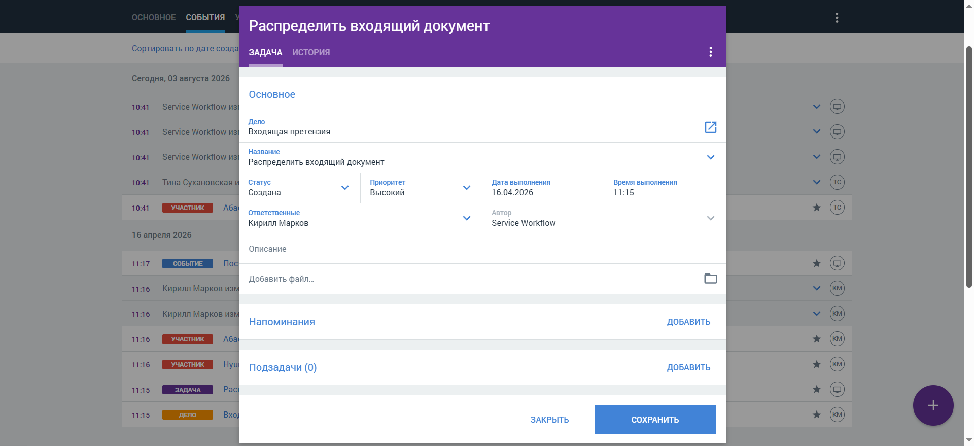
Task: Click purple plus floating add button
Action: tap(933, 405)
